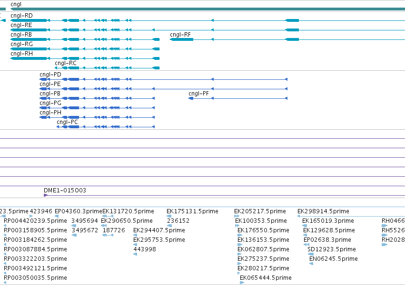This screenshot has height=285, width=405.
Task: Click arrow glyph under 443998
Action: (135, 254)
